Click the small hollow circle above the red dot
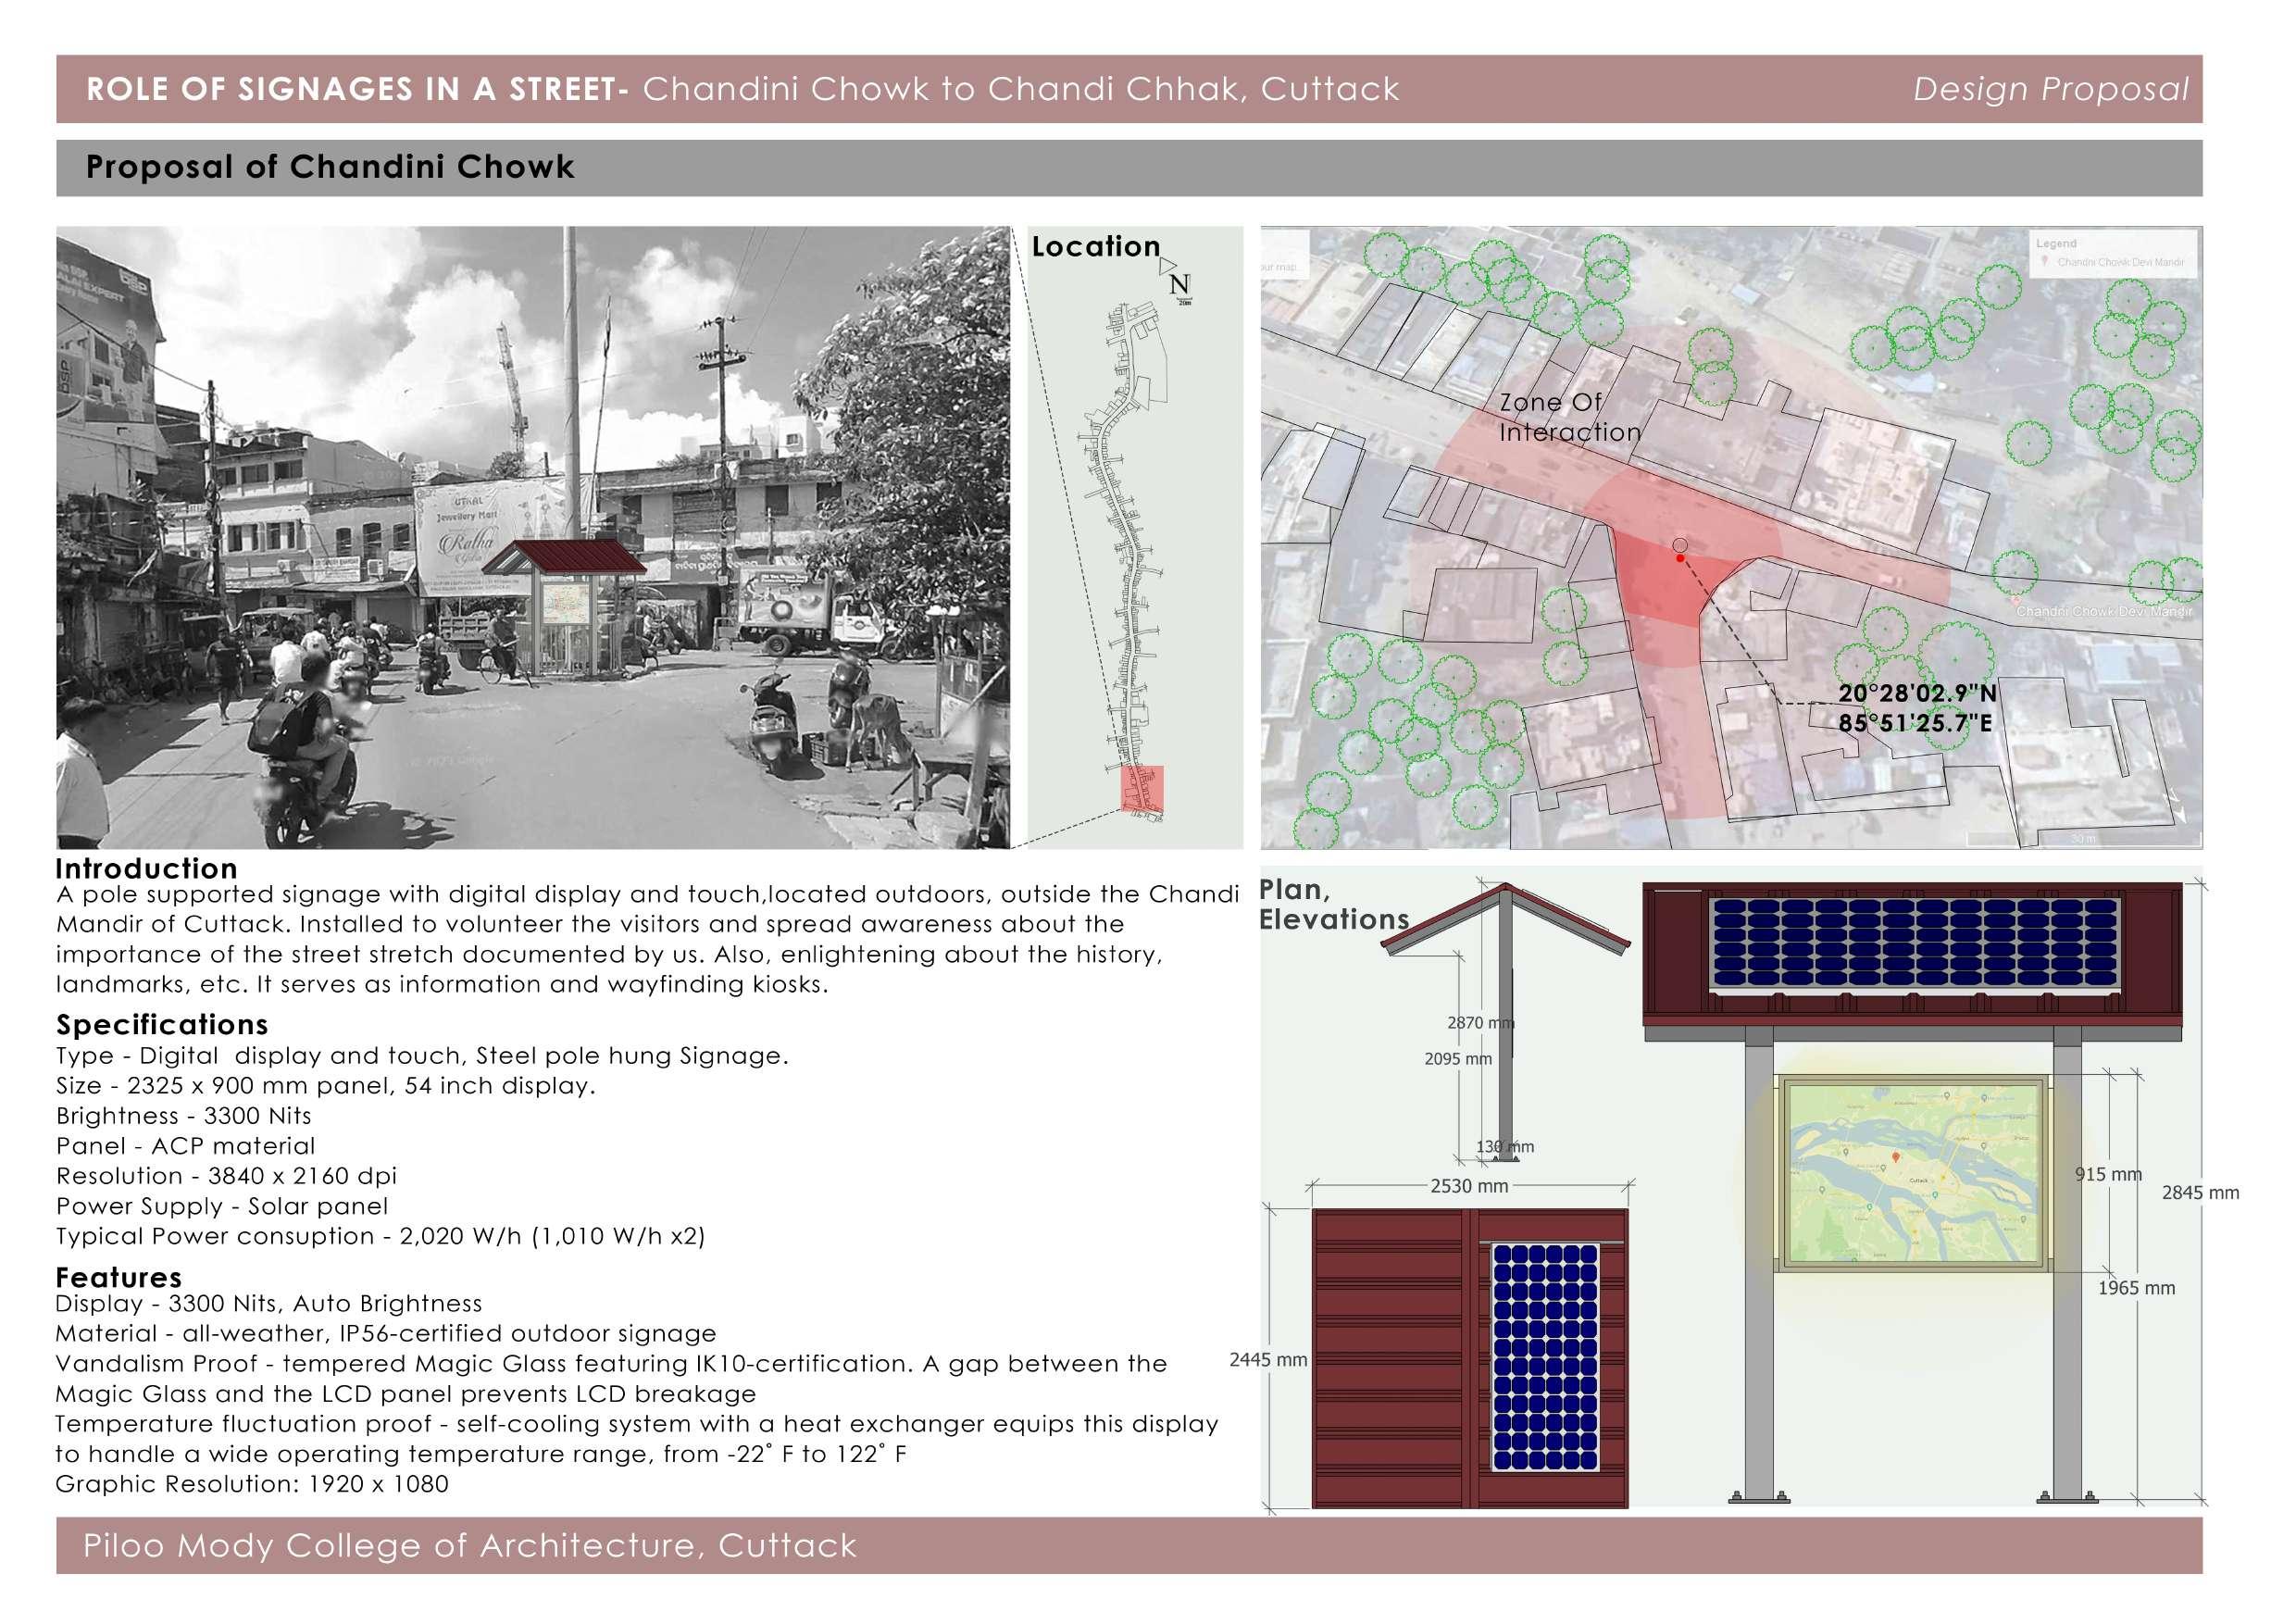Screen dimensions: 2296x1624 (x=1680, y=545)
